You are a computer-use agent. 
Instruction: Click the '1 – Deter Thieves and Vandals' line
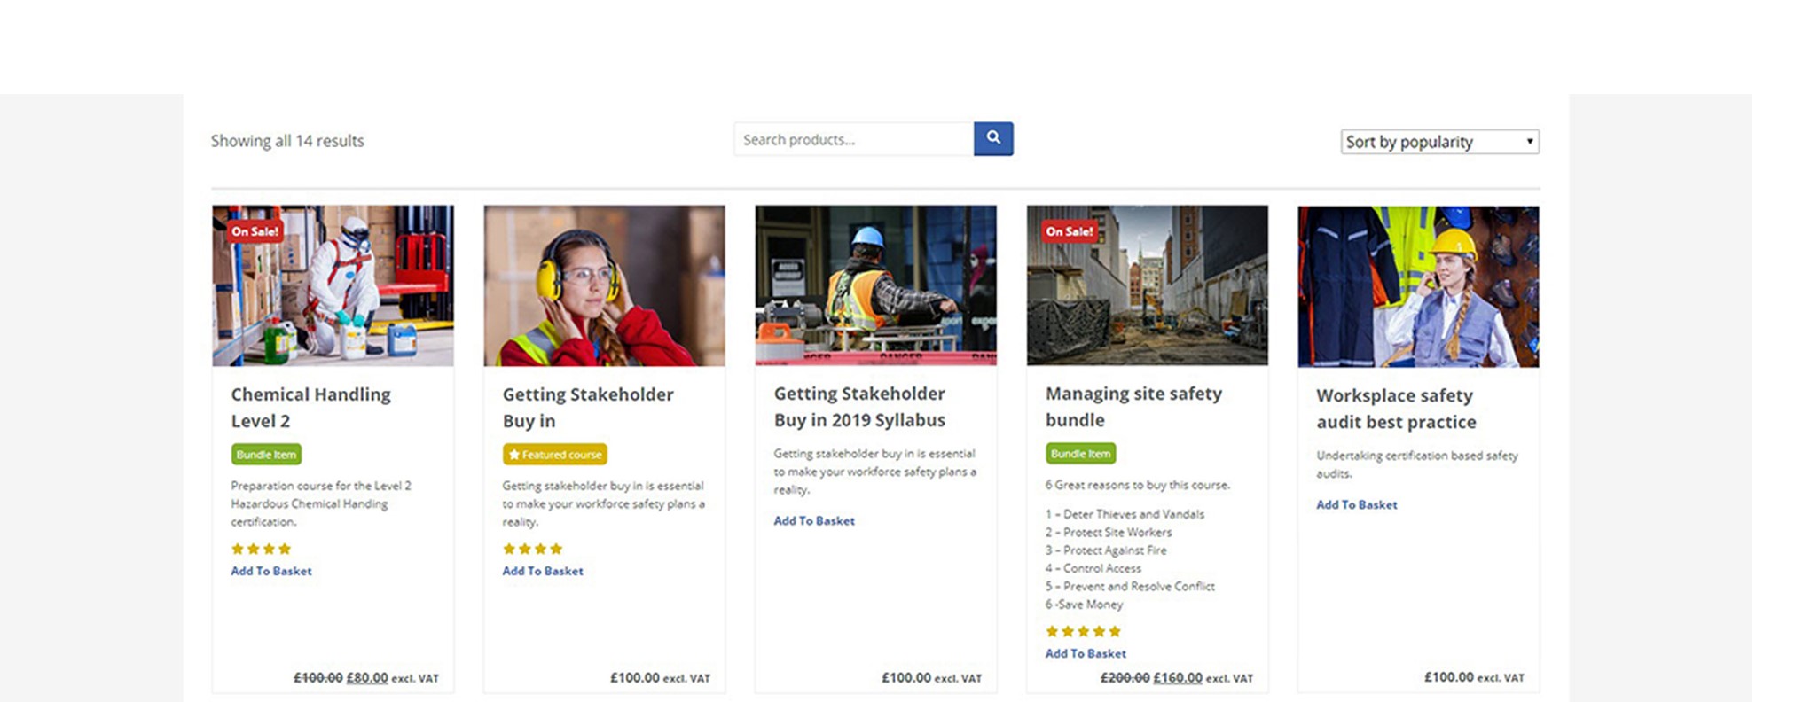click(x=1125, y=514)
